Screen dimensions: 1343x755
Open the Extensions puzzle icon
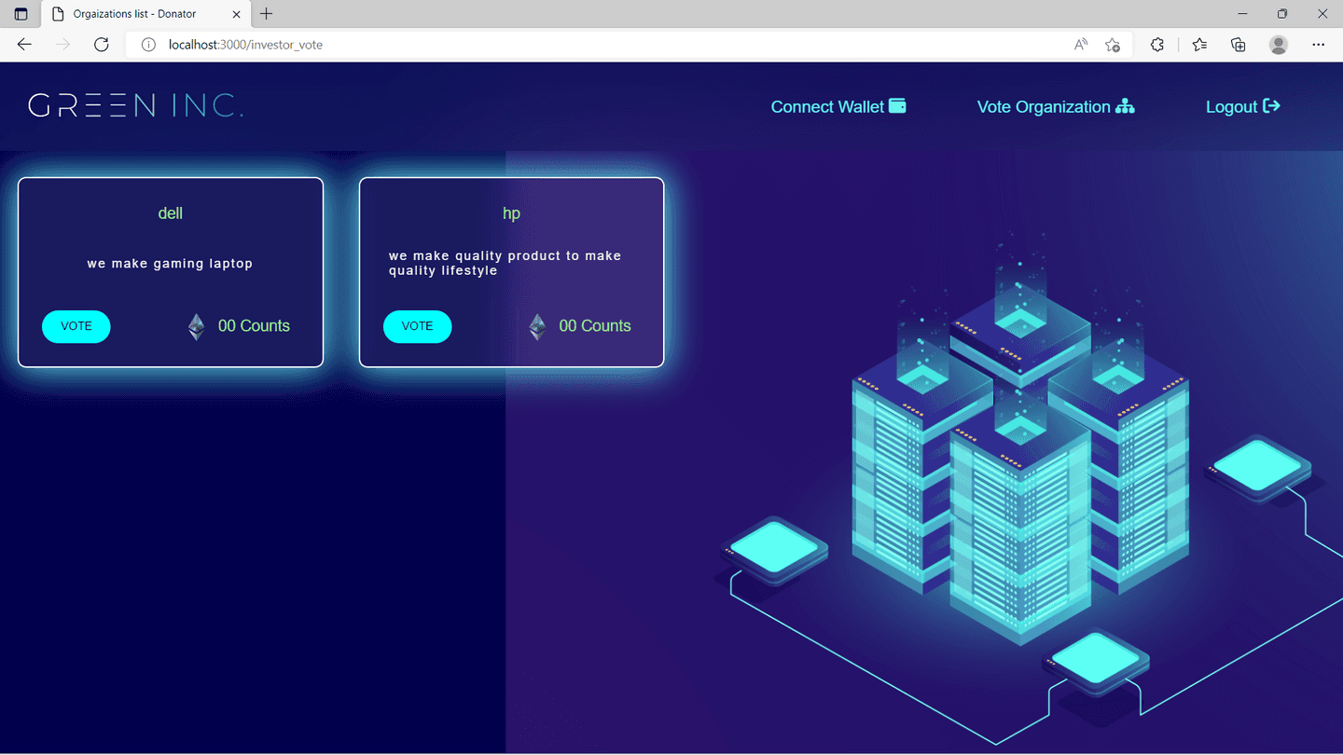click(x=1157, y=44)
